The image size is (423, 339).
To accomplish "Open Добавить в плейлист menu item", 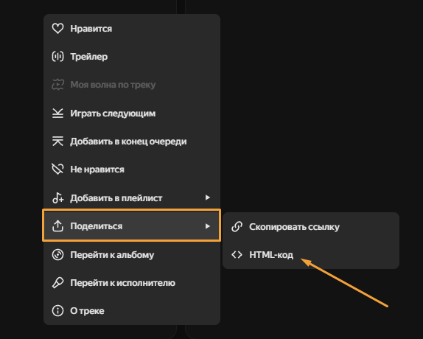I will coord(132,198).
